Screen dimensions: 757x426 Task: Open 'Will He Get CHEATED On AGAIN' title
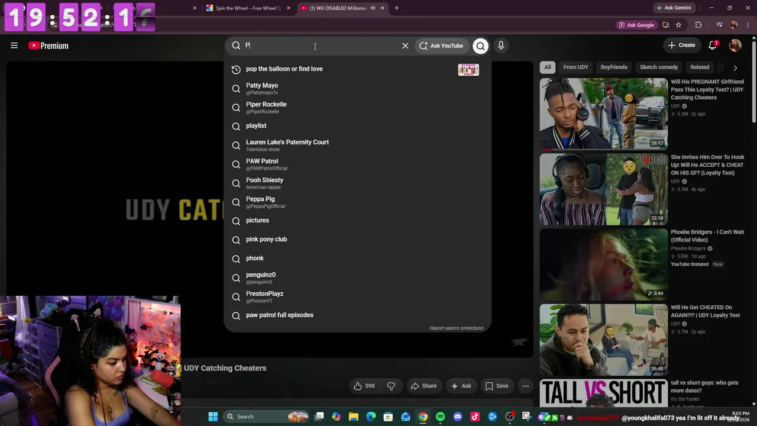click(x=705, y=311)
